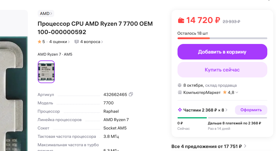Click the Оформить installment button
The height and width of the screenshot is (151, 276).
coord(251,110)
